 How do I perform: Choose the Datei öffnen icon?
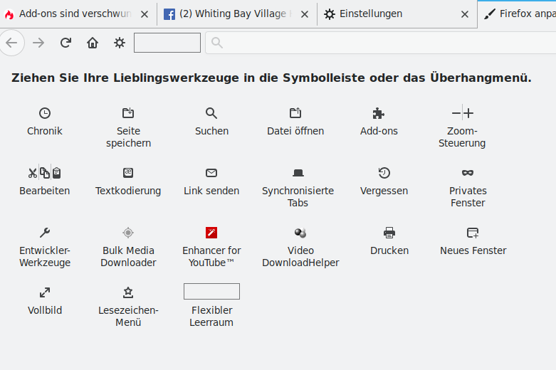(295, 113)
